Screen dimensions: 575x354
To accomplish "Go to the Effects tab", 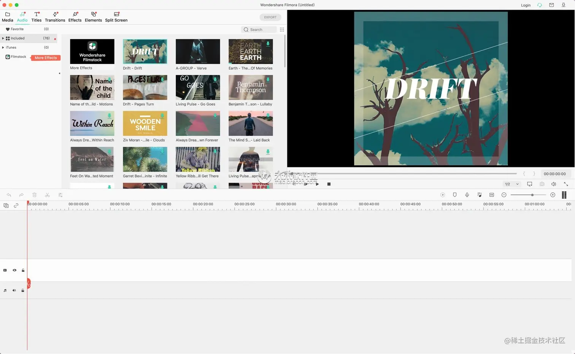I will coord(75,17).
